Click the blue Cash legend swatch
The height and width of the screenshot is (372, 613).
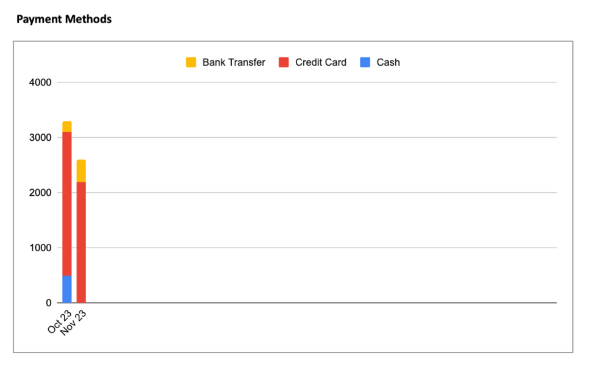[x=365, y=62]
